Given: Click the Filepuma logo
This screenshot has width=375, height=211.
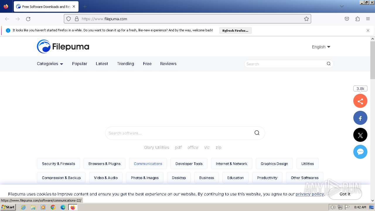Looking at the screenshot, I should pyautogui.click(x=63, y=47).
